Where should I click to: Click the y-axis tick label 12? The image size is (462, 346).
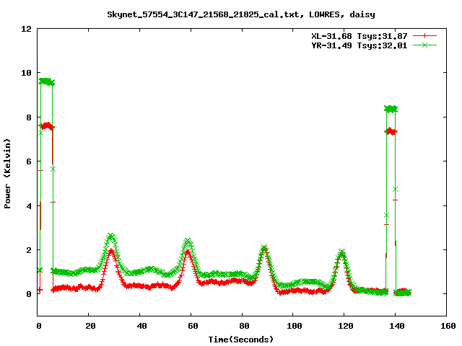click(x=26, y=29)
